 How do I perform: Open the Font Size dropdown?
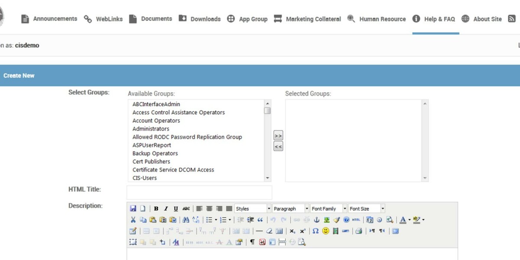367,208
